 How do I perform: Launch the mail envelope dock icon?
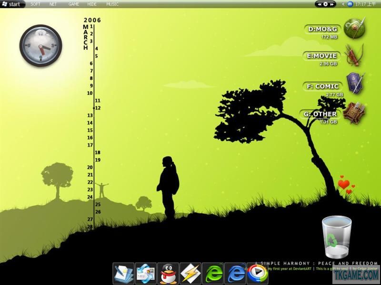(x=146, y=274)
